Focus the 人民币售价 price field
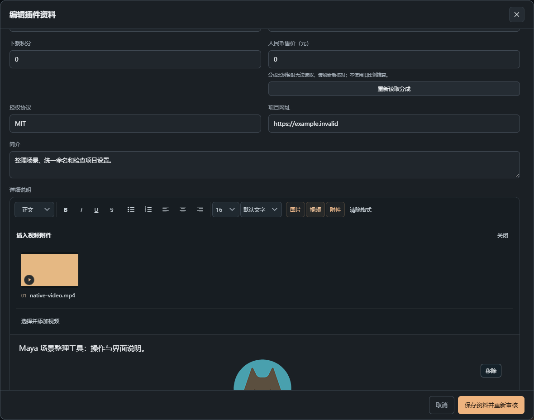534x420 pixels. coord(394,59)
